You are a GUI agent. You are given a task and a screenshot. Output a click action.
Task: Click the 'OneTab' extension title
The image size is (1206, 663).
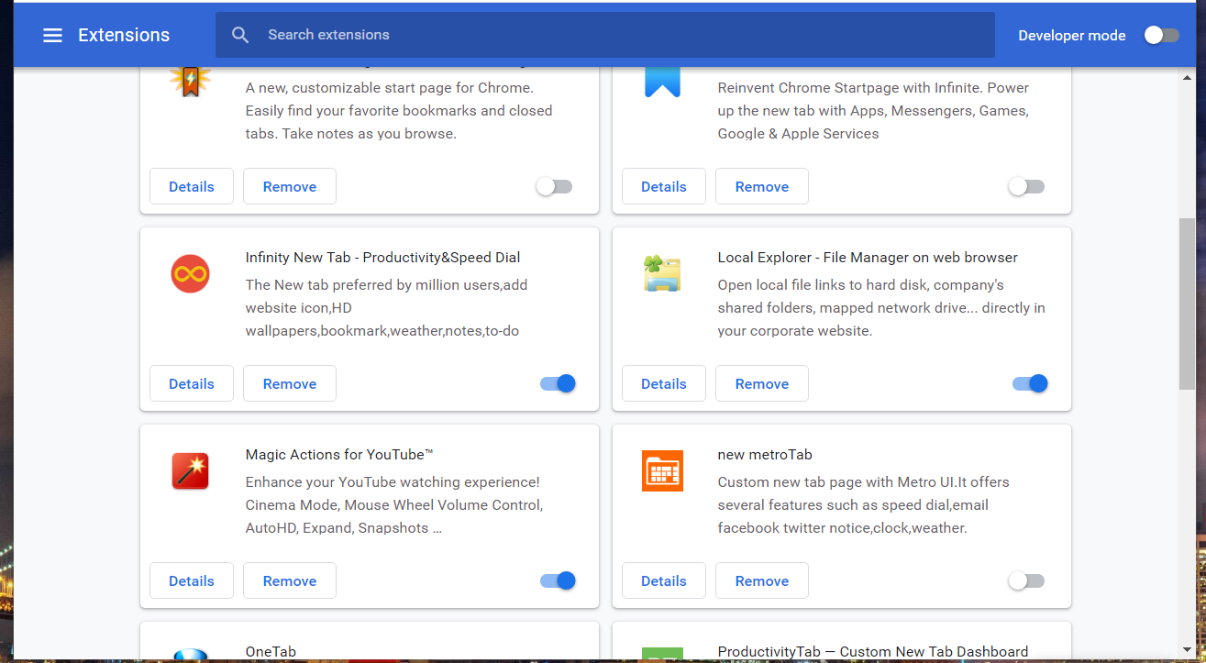pos(271,652)
